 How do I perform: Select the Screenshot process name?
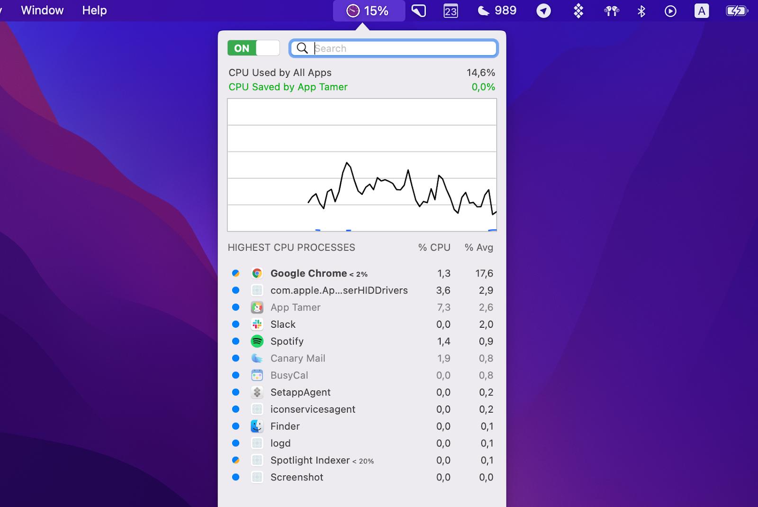click(x=297, y=477)
